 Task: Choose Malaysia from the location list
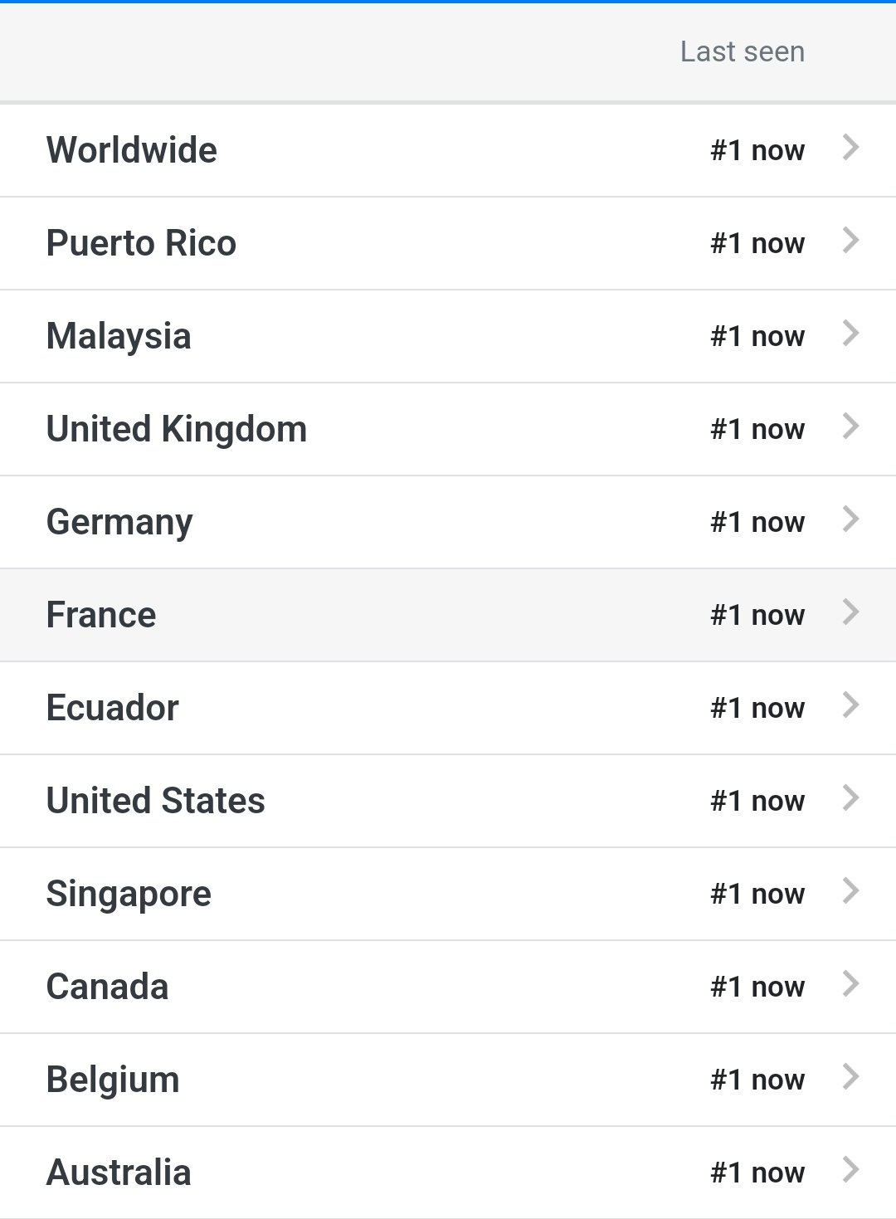[119, 336]
